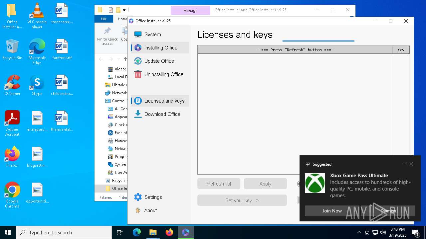
Task: Select Skype desktop shortcut
Action: point(37,86)
